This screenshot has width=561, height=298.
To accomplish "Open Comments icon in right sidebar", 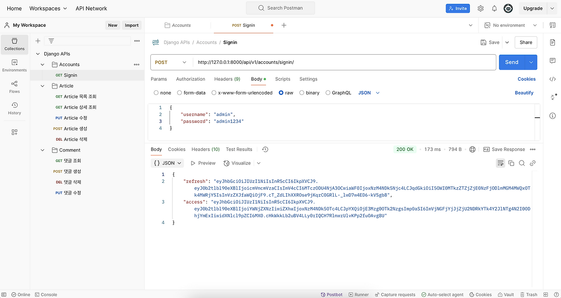I will (552, 61).
